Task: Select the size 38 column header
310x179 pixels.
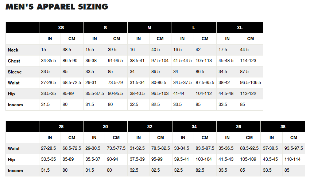Action: (283, 127)
